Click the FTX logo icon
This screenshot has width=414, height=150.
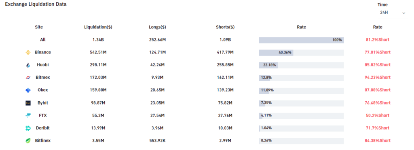tap(28, 115)
